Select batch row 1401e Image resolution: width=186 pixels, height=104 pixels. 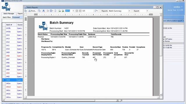tap(12, 83)
